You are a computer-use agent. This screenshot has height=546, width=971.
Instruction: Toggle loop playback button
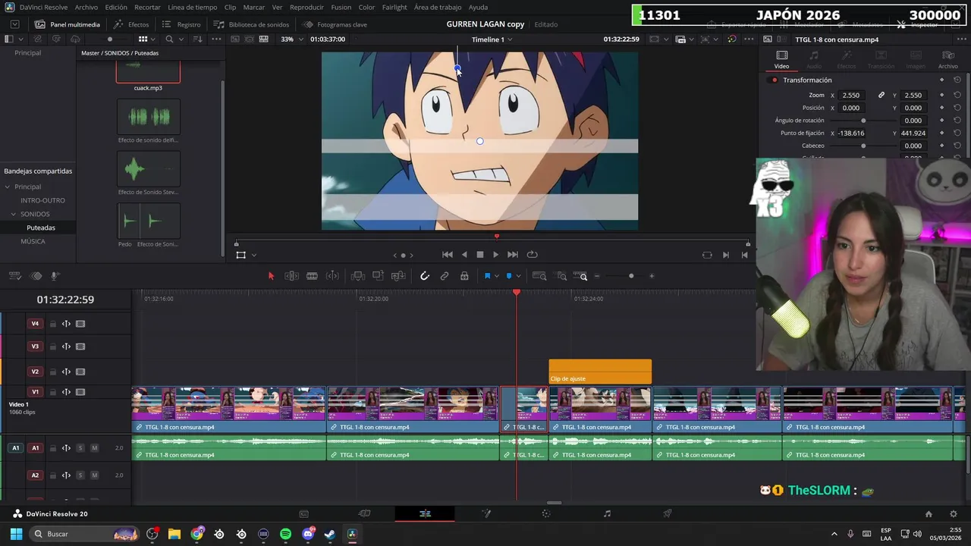click(532, 255)
